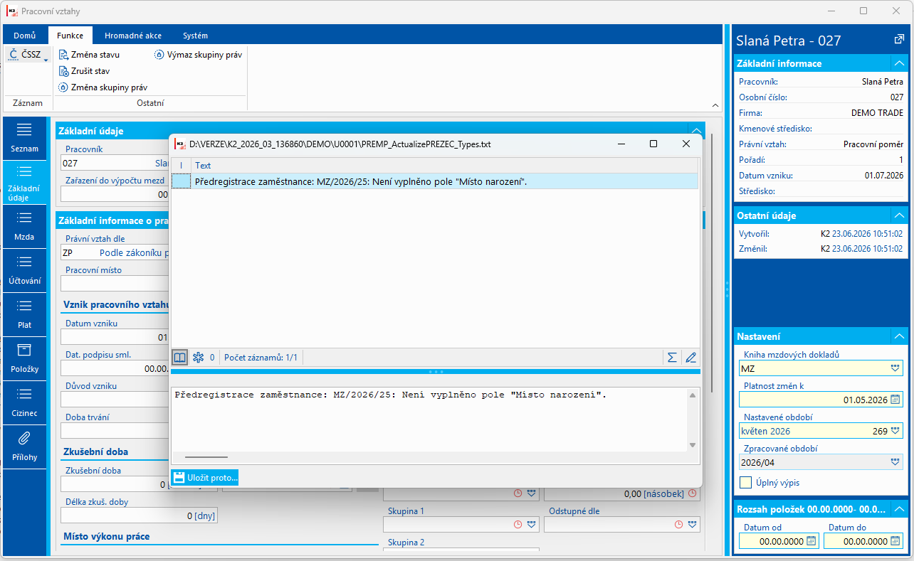Viewport: 914px width, 561px height.
Task: Open the Seznam sidebar page
Action: pyautogui.click(x=25, y=138)
